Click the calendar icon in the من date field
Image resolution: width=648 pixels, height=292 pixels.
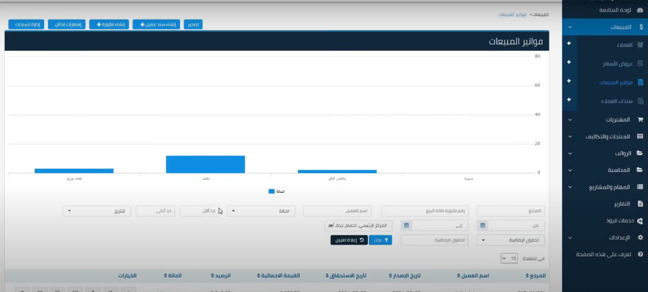[482, 225]
